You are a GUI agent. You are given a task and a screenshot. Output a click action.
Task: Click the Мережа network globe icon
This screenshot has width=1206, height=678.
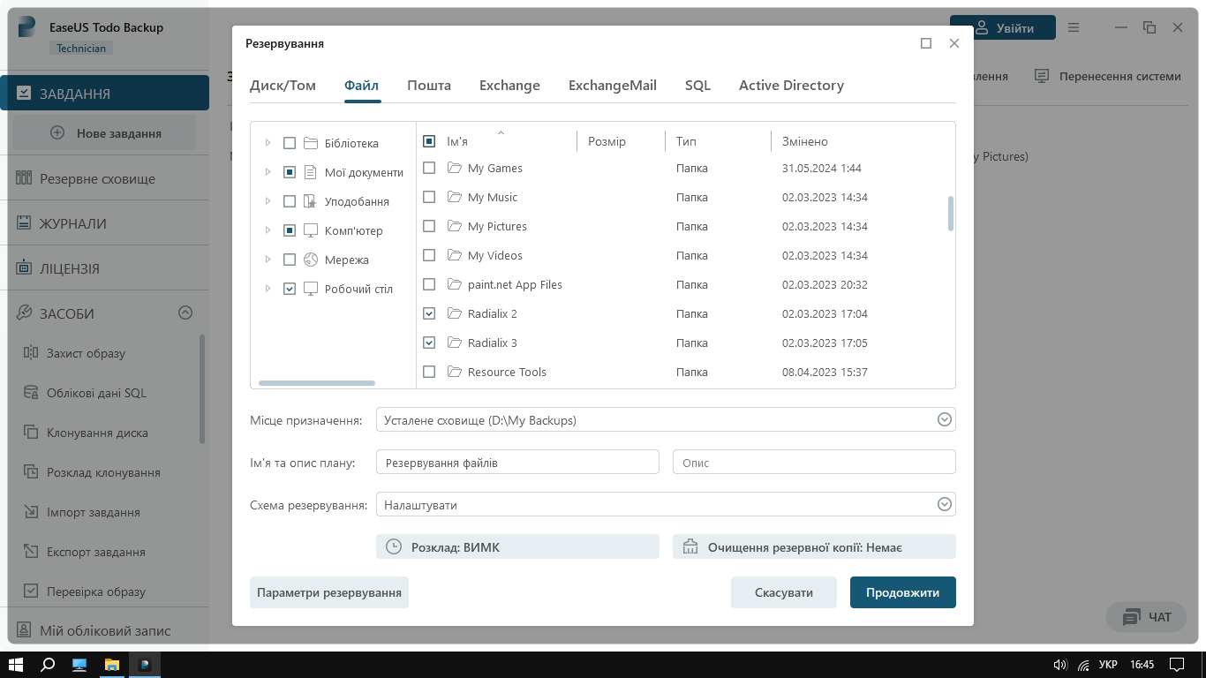click(311, 260)
